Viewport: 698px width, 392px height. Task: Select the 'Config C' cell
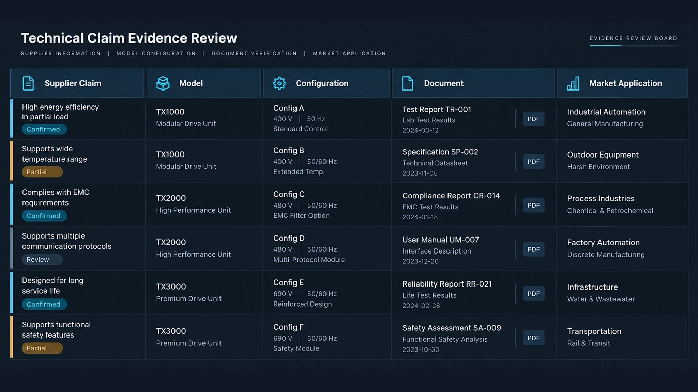tap(327, 205)
